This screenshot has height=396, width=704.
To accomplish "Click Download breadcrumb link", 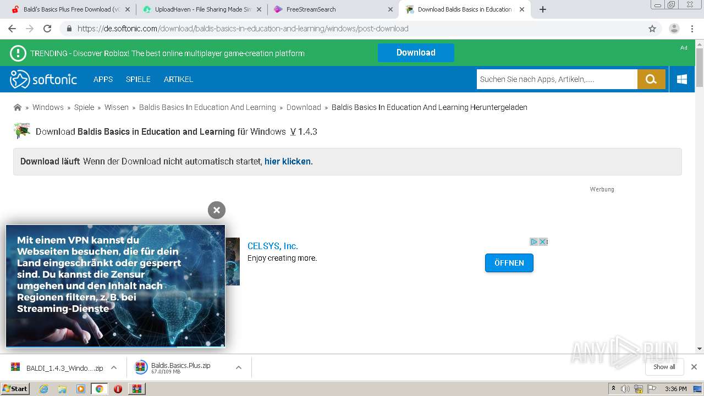I will (304, 107).
